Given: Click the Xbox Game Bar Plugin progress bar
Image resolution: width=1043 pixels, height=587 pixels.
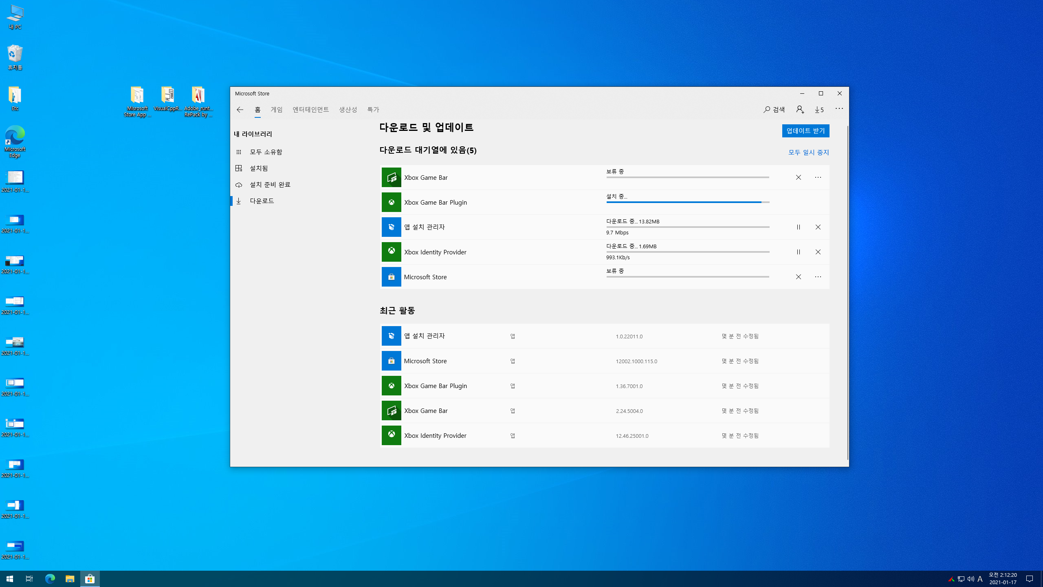Looking at the screenshot, I should pos(688,202).
